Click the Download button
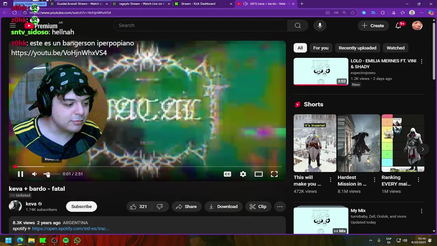437x246 pixels. (223, 206)
